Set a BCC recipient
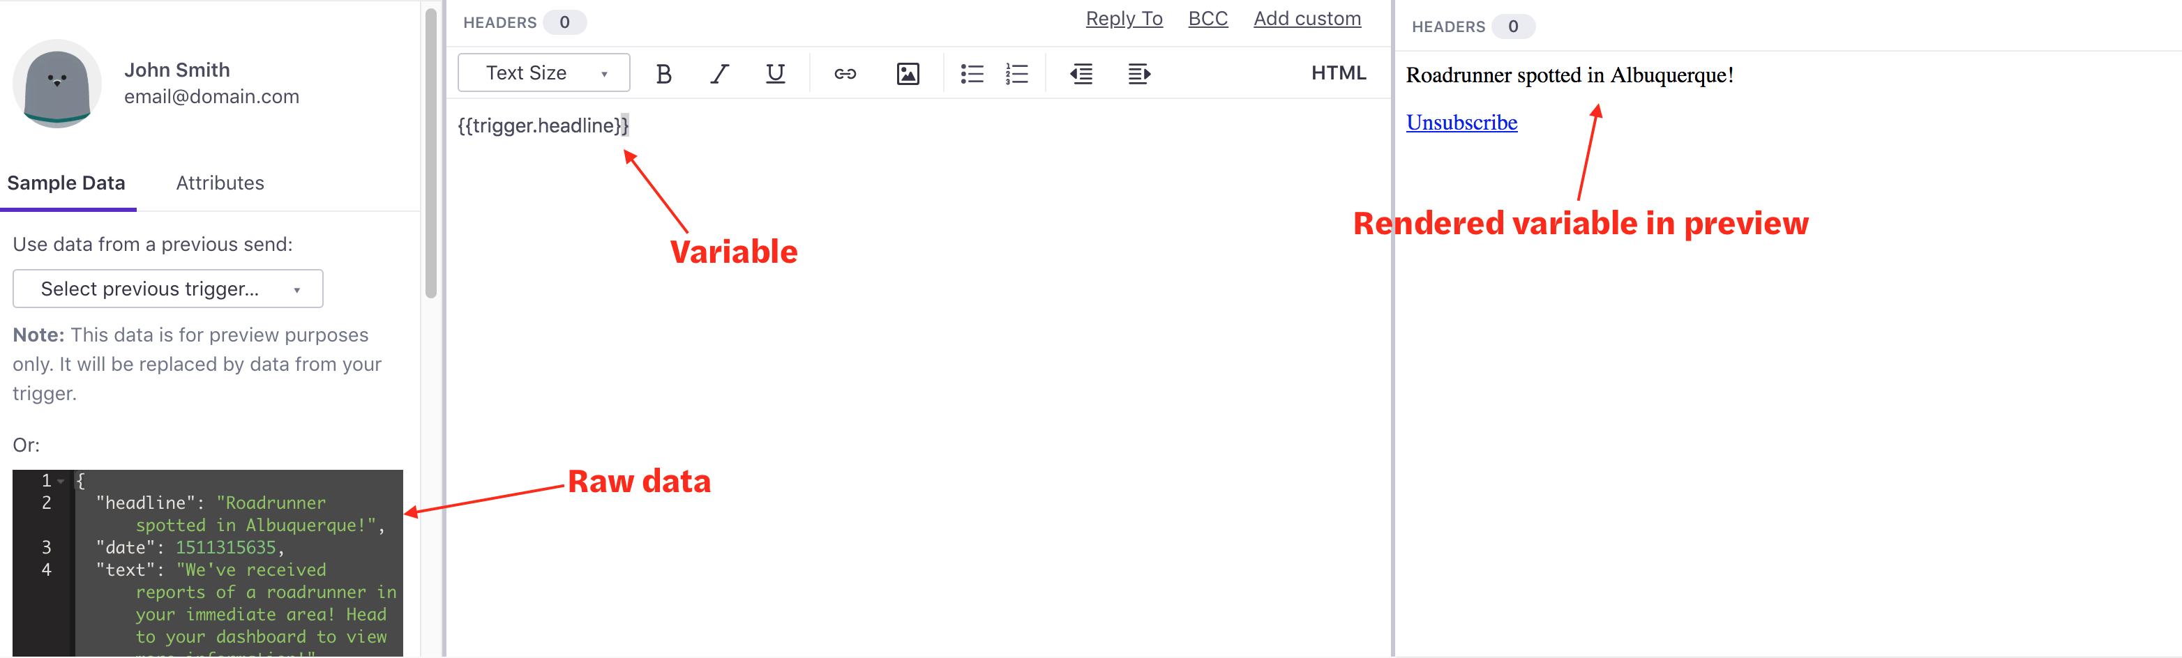The height and width of the screenshot is (658, 2182). tap(1208, 18)
